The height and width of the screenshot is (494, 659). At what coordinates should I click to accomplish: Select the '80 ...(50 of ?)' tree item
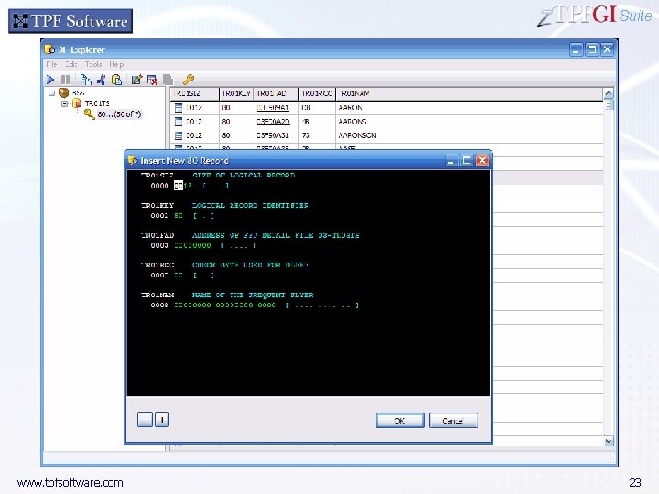[119, 114]
